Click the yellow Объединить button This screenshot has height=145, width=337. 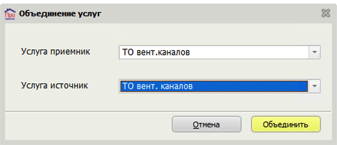click(x=286, y=124)
